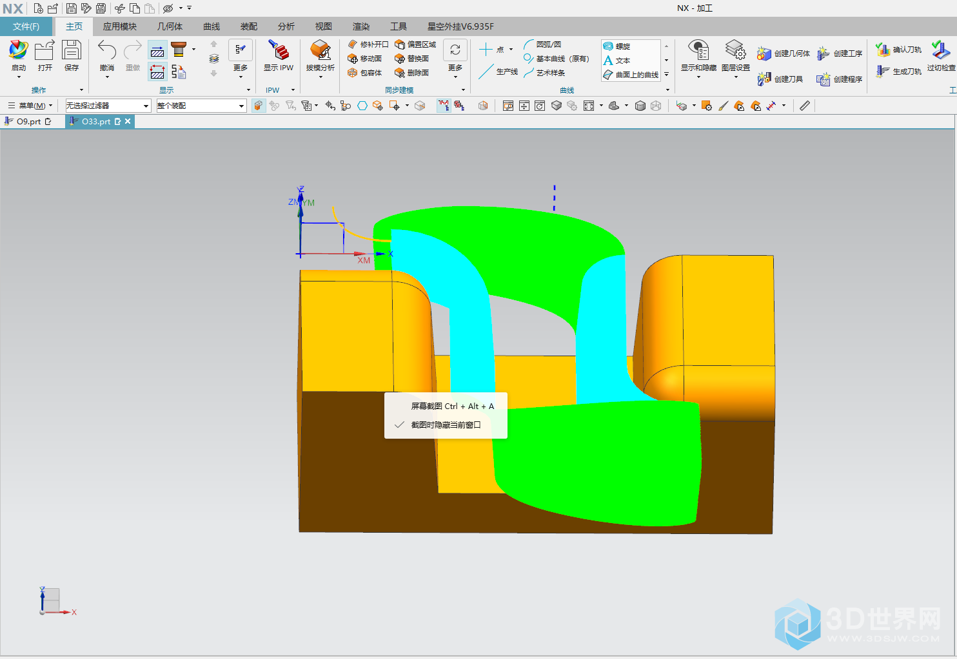Screen dimensions: 957x659
Task: Click 屏幕截图 Ctrl + Alt + A entry
Action: [x=452, y=406]
